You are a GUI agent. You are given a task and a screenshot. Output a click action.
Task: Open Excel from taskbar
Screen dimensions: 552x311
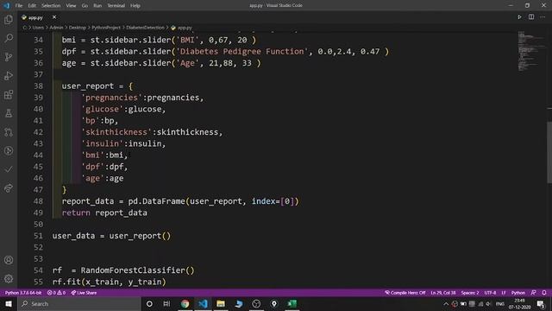coord(292,303)
